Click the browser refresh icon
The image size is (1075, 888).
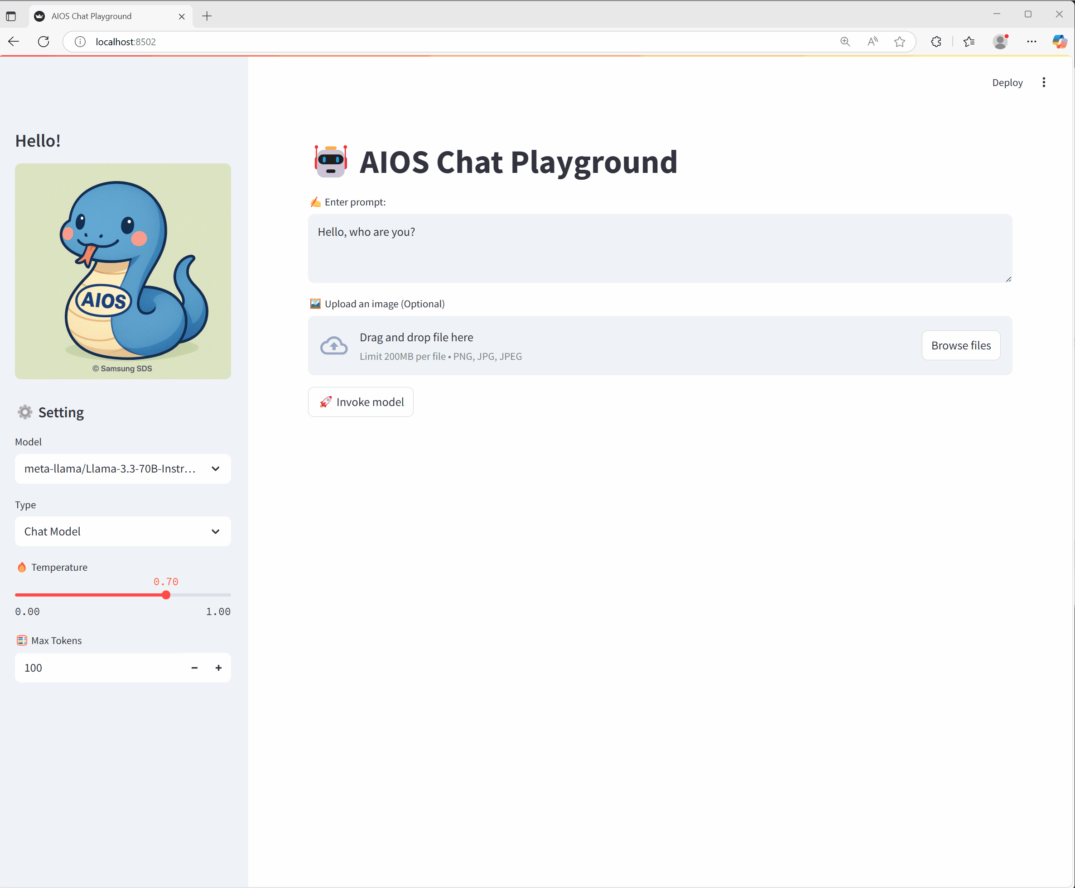tap(43, 42)
